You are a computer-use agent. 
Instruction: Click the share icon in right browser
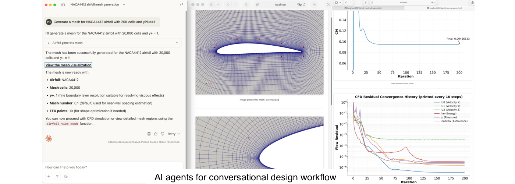click(x=472, y=3)
